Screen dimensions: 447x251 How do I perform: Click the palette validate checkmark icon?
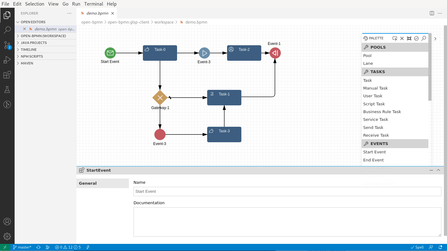(x=417, y=38)
